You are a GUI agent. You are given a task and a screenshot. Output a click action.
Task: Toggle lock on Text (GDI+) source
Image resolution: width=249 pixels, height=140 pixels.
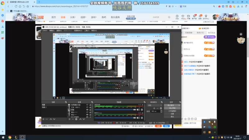90,107
